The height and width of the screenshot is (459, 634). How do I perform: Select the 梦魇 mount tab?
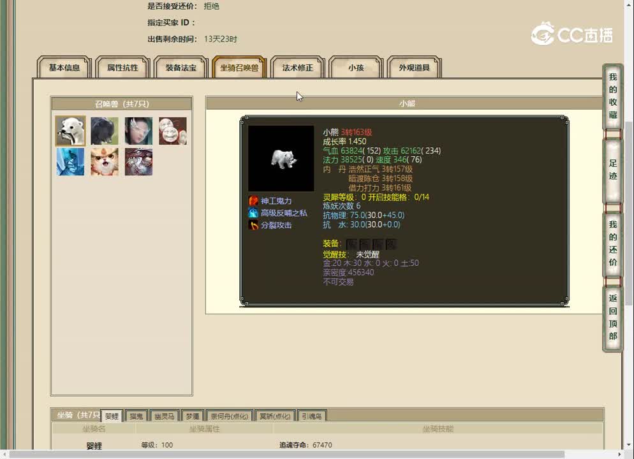click(x=192, y=416)
